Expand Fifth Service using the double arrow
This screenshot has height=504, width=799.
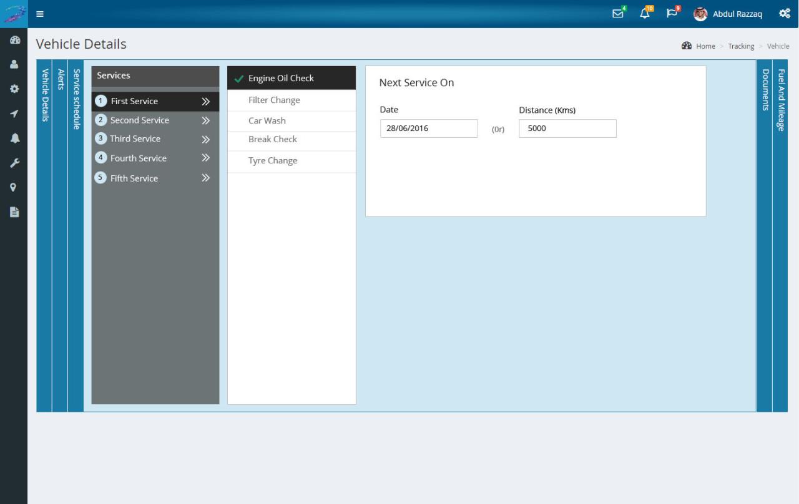205,178
